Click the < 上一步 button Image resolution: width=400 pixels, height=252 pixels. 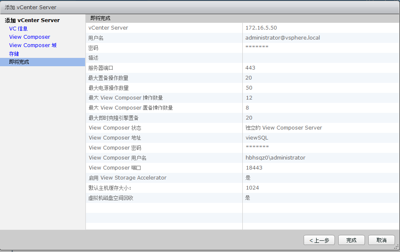(319, 240)
